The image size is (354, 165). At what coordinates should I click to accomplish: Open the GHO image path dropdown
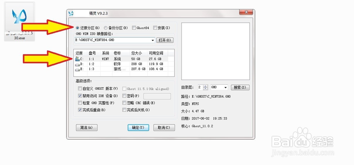pyautogui.click(x=153, y=40)
